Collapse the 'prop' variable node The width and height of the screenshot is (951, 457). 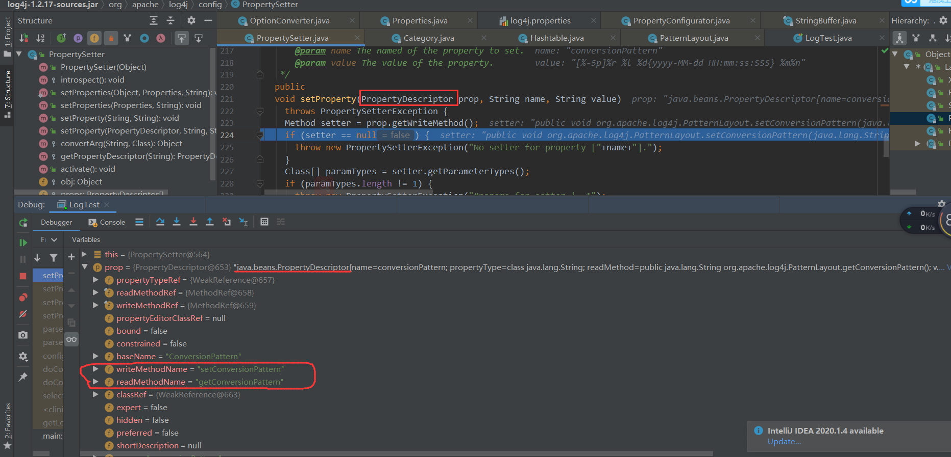tap(84, 267)
